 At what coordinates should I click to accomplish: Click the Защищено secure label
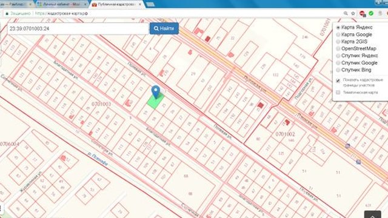21,13
